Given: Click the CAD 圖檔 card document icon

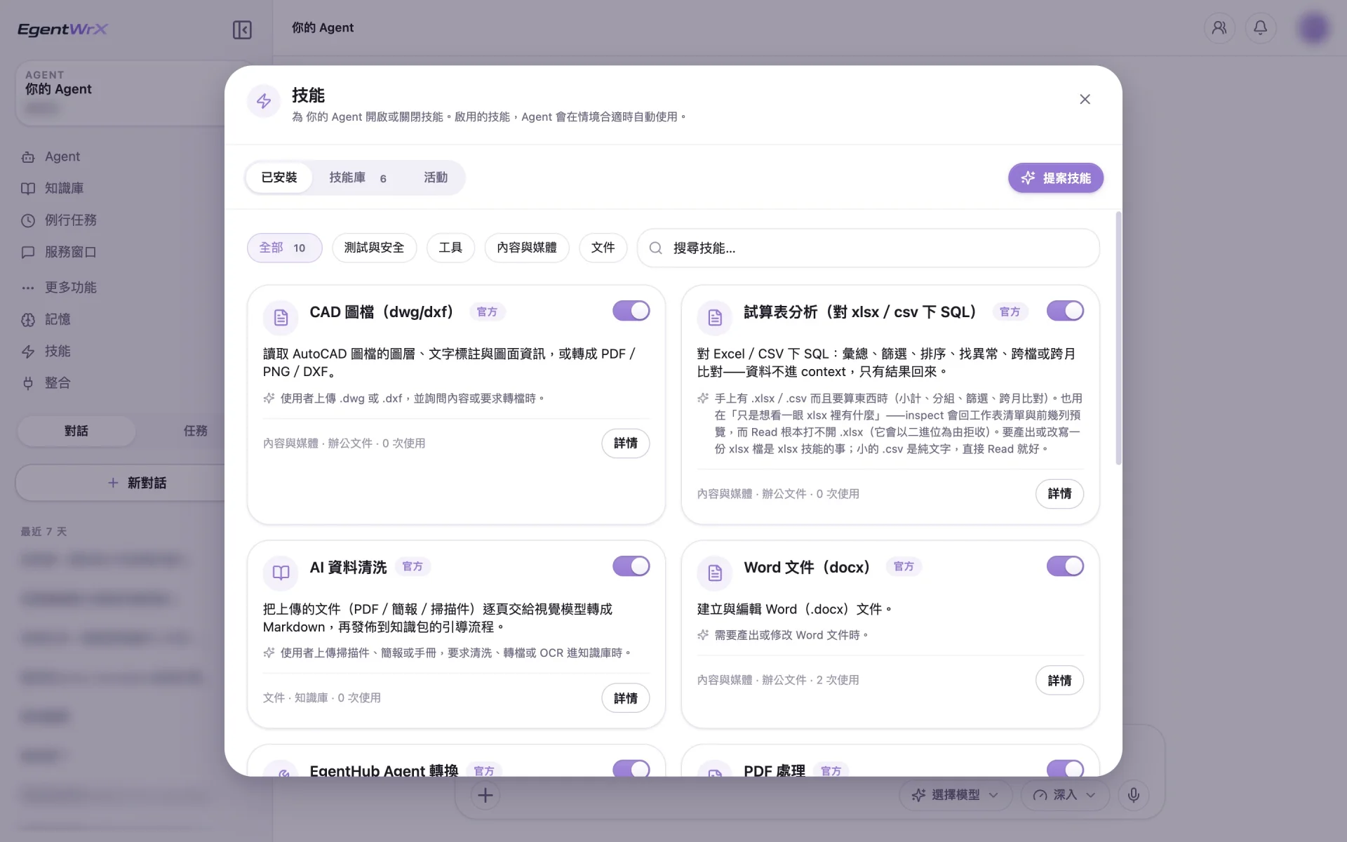Looking at the screenshot, I should point(281,318).
